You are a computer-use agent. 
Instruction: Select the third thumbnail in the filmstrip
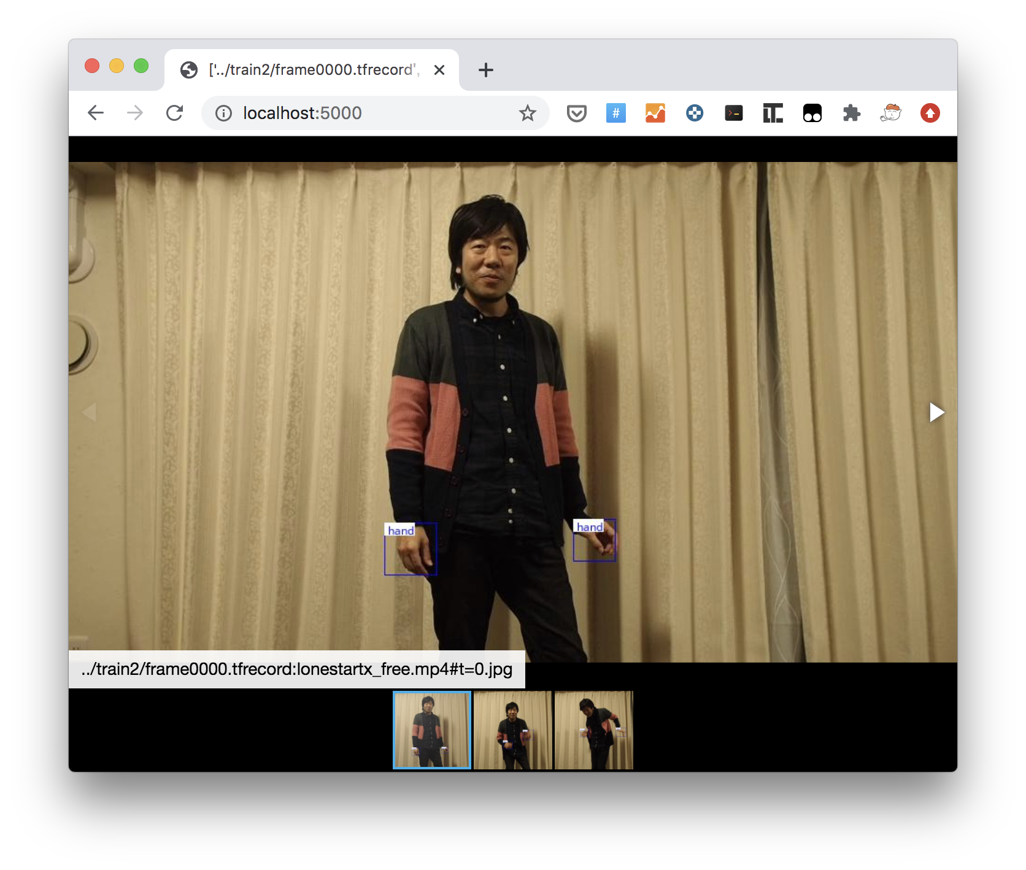(x=593, y=730)
